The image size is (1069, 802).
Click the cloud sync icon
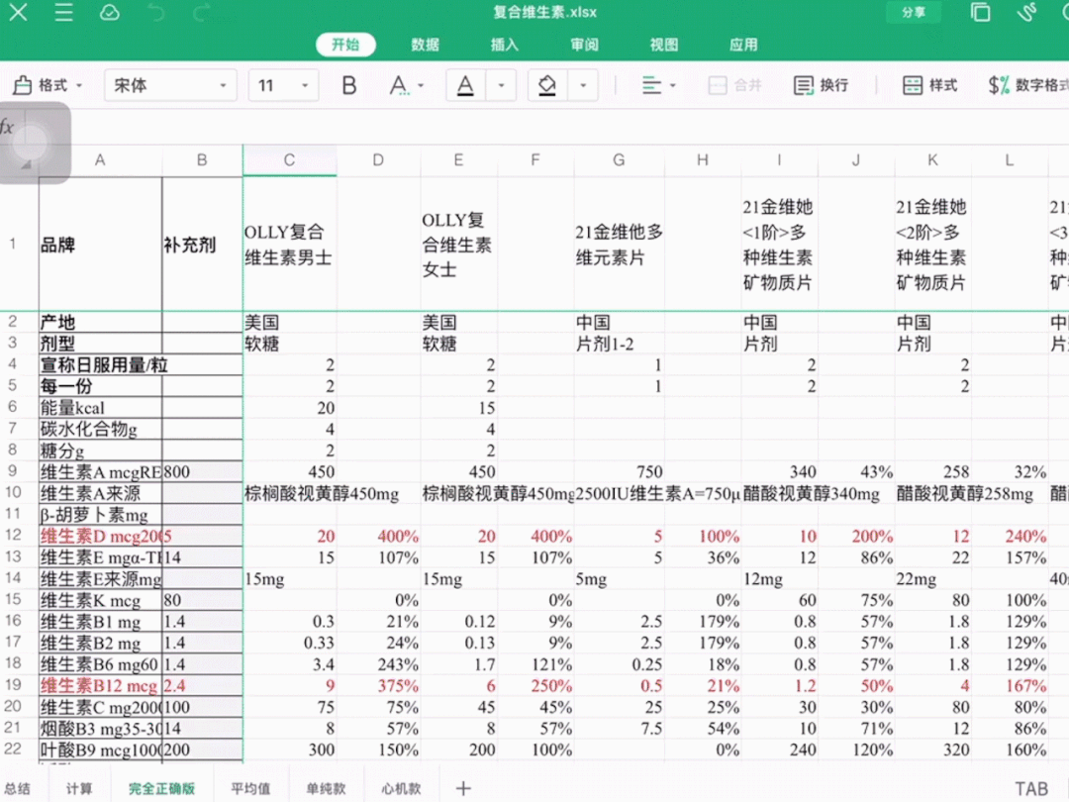pos(109,12)
